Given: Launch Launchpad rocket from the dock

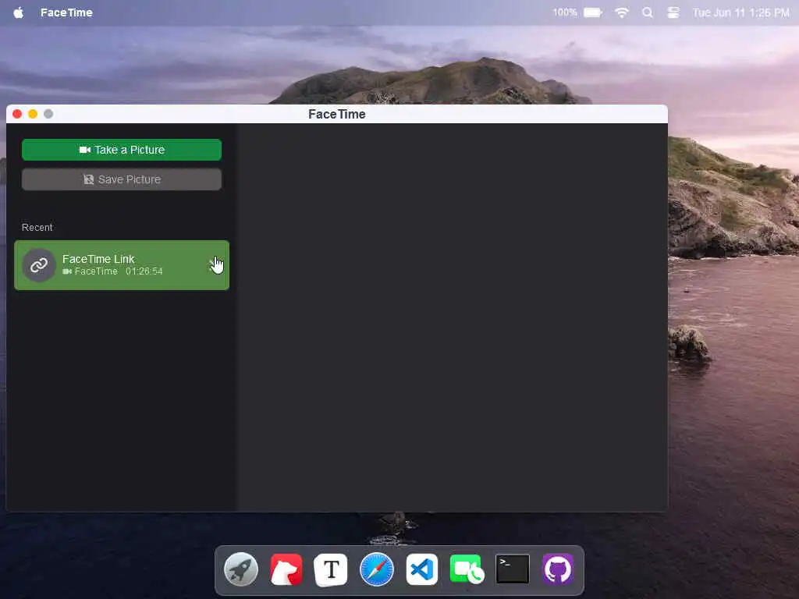Looking at the screenshot, I should (x=241, y=569).
